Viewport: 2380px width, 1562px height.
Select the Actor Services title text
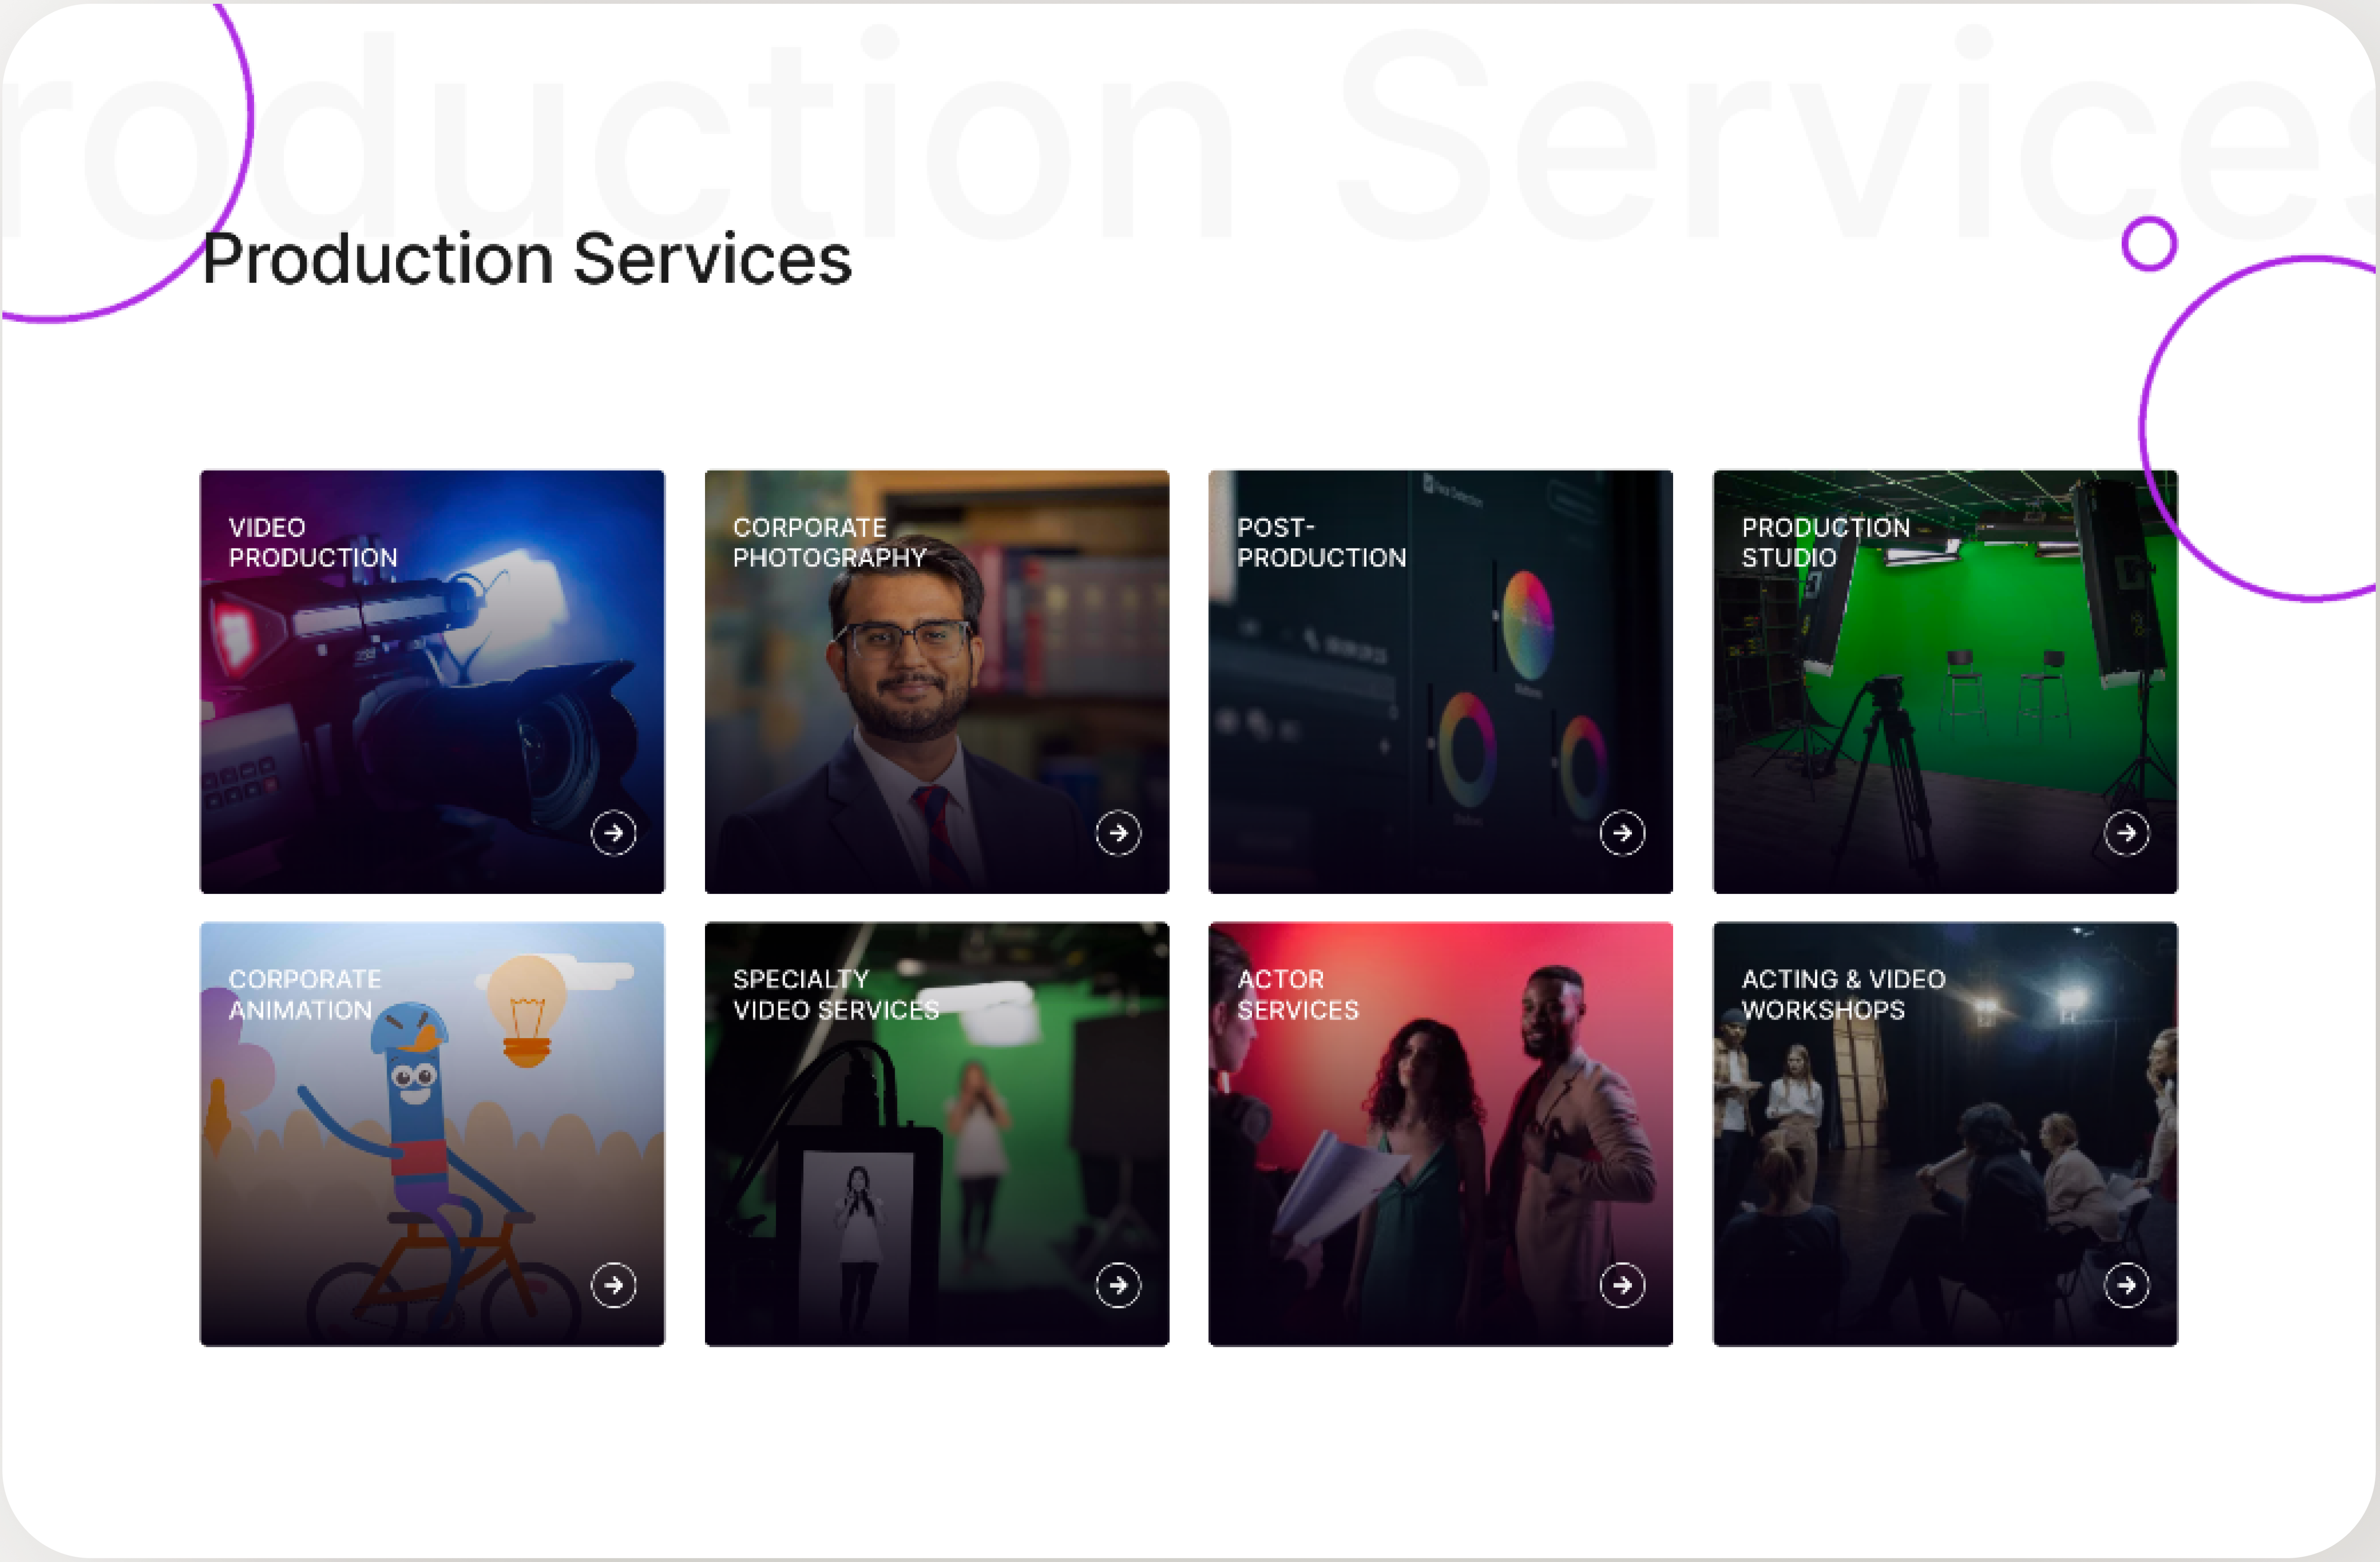click(x=1298, y=994)
